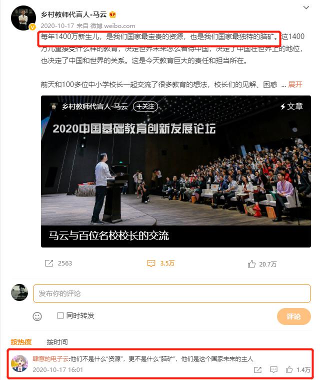Screen dimensions: 321x380
Task: Open username 乡村教师代言人-马云 profile
Action: 73,14
